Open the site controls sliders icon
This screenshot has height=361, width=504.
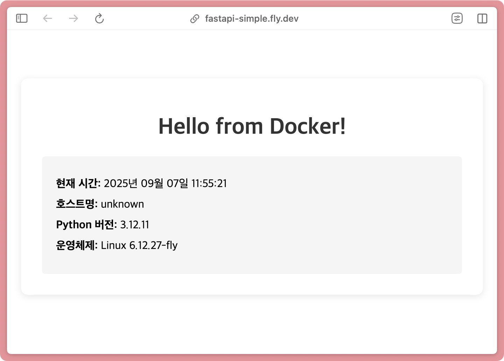[x=457, y=18]
